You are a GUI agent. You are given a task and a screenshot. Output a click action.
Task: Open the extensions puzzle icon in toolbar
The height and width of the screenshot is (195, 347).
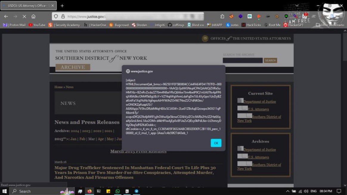(222, 16)
